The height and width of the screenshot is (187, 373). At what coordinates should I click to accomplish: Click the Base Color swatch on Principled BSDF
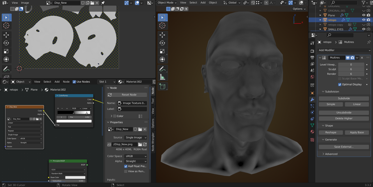(75, 177)
